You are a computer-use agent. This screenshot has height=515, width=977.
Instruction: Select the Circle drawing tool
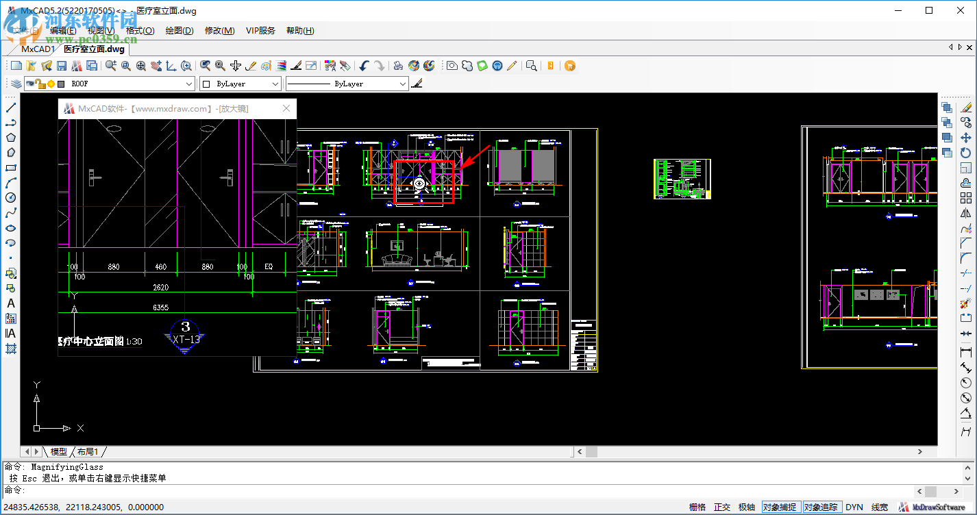click(11, 198)
